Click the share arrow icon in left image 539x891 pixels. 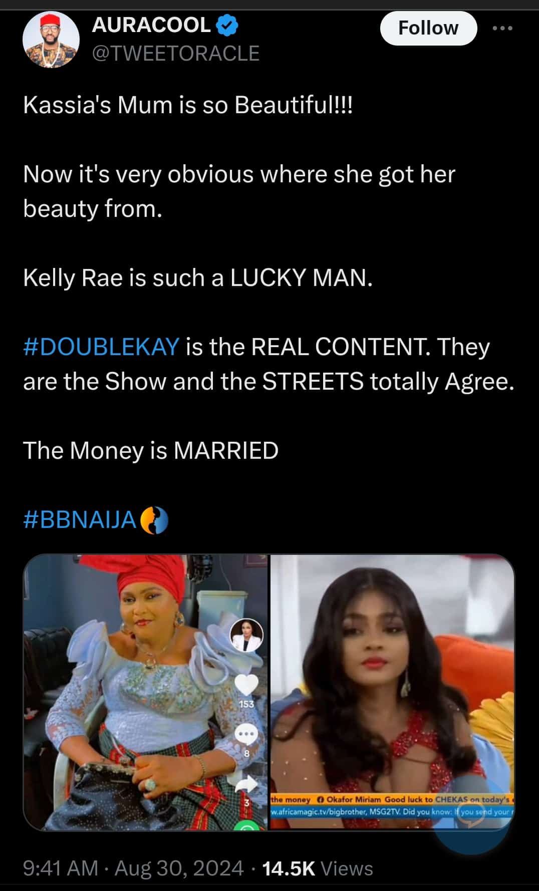(x=246, y=784)
